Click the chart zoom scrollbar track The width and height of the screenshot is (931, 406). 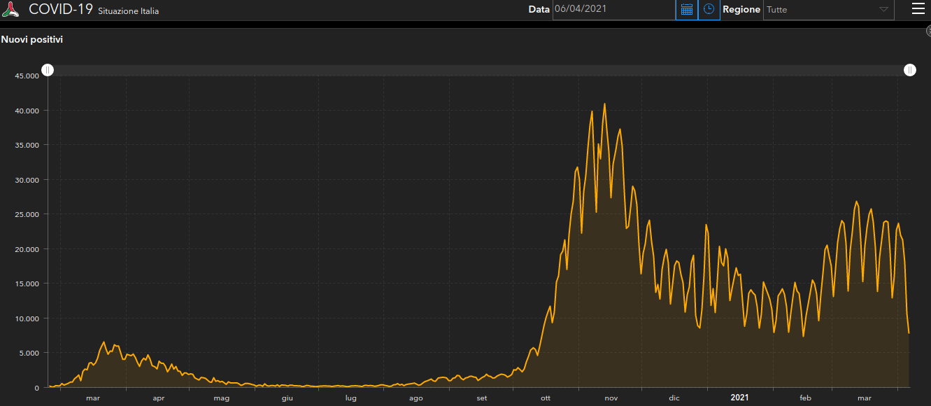(x=478, y=70)
